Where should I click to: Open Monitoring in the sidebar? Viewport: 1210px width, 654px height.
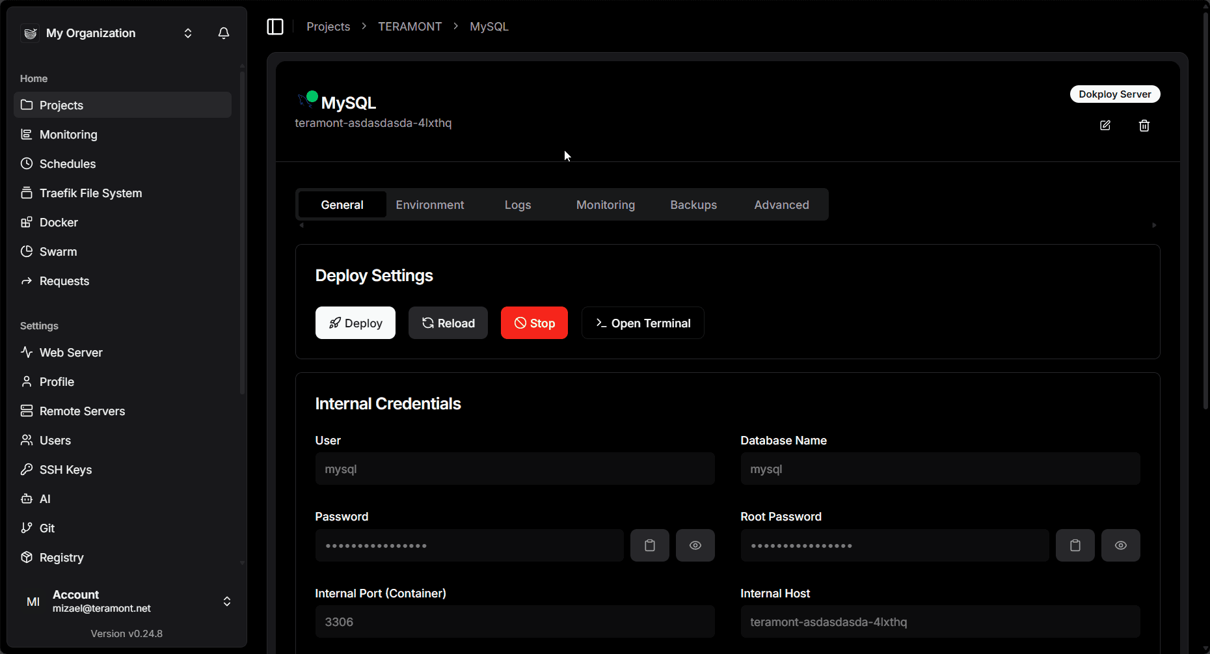click(122, 134)
